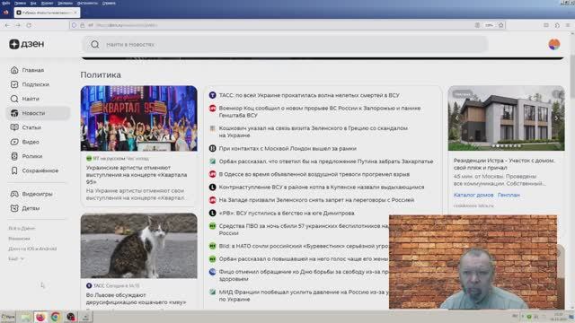Open Военкор Коц headline about Запорожье

(320, 111)
